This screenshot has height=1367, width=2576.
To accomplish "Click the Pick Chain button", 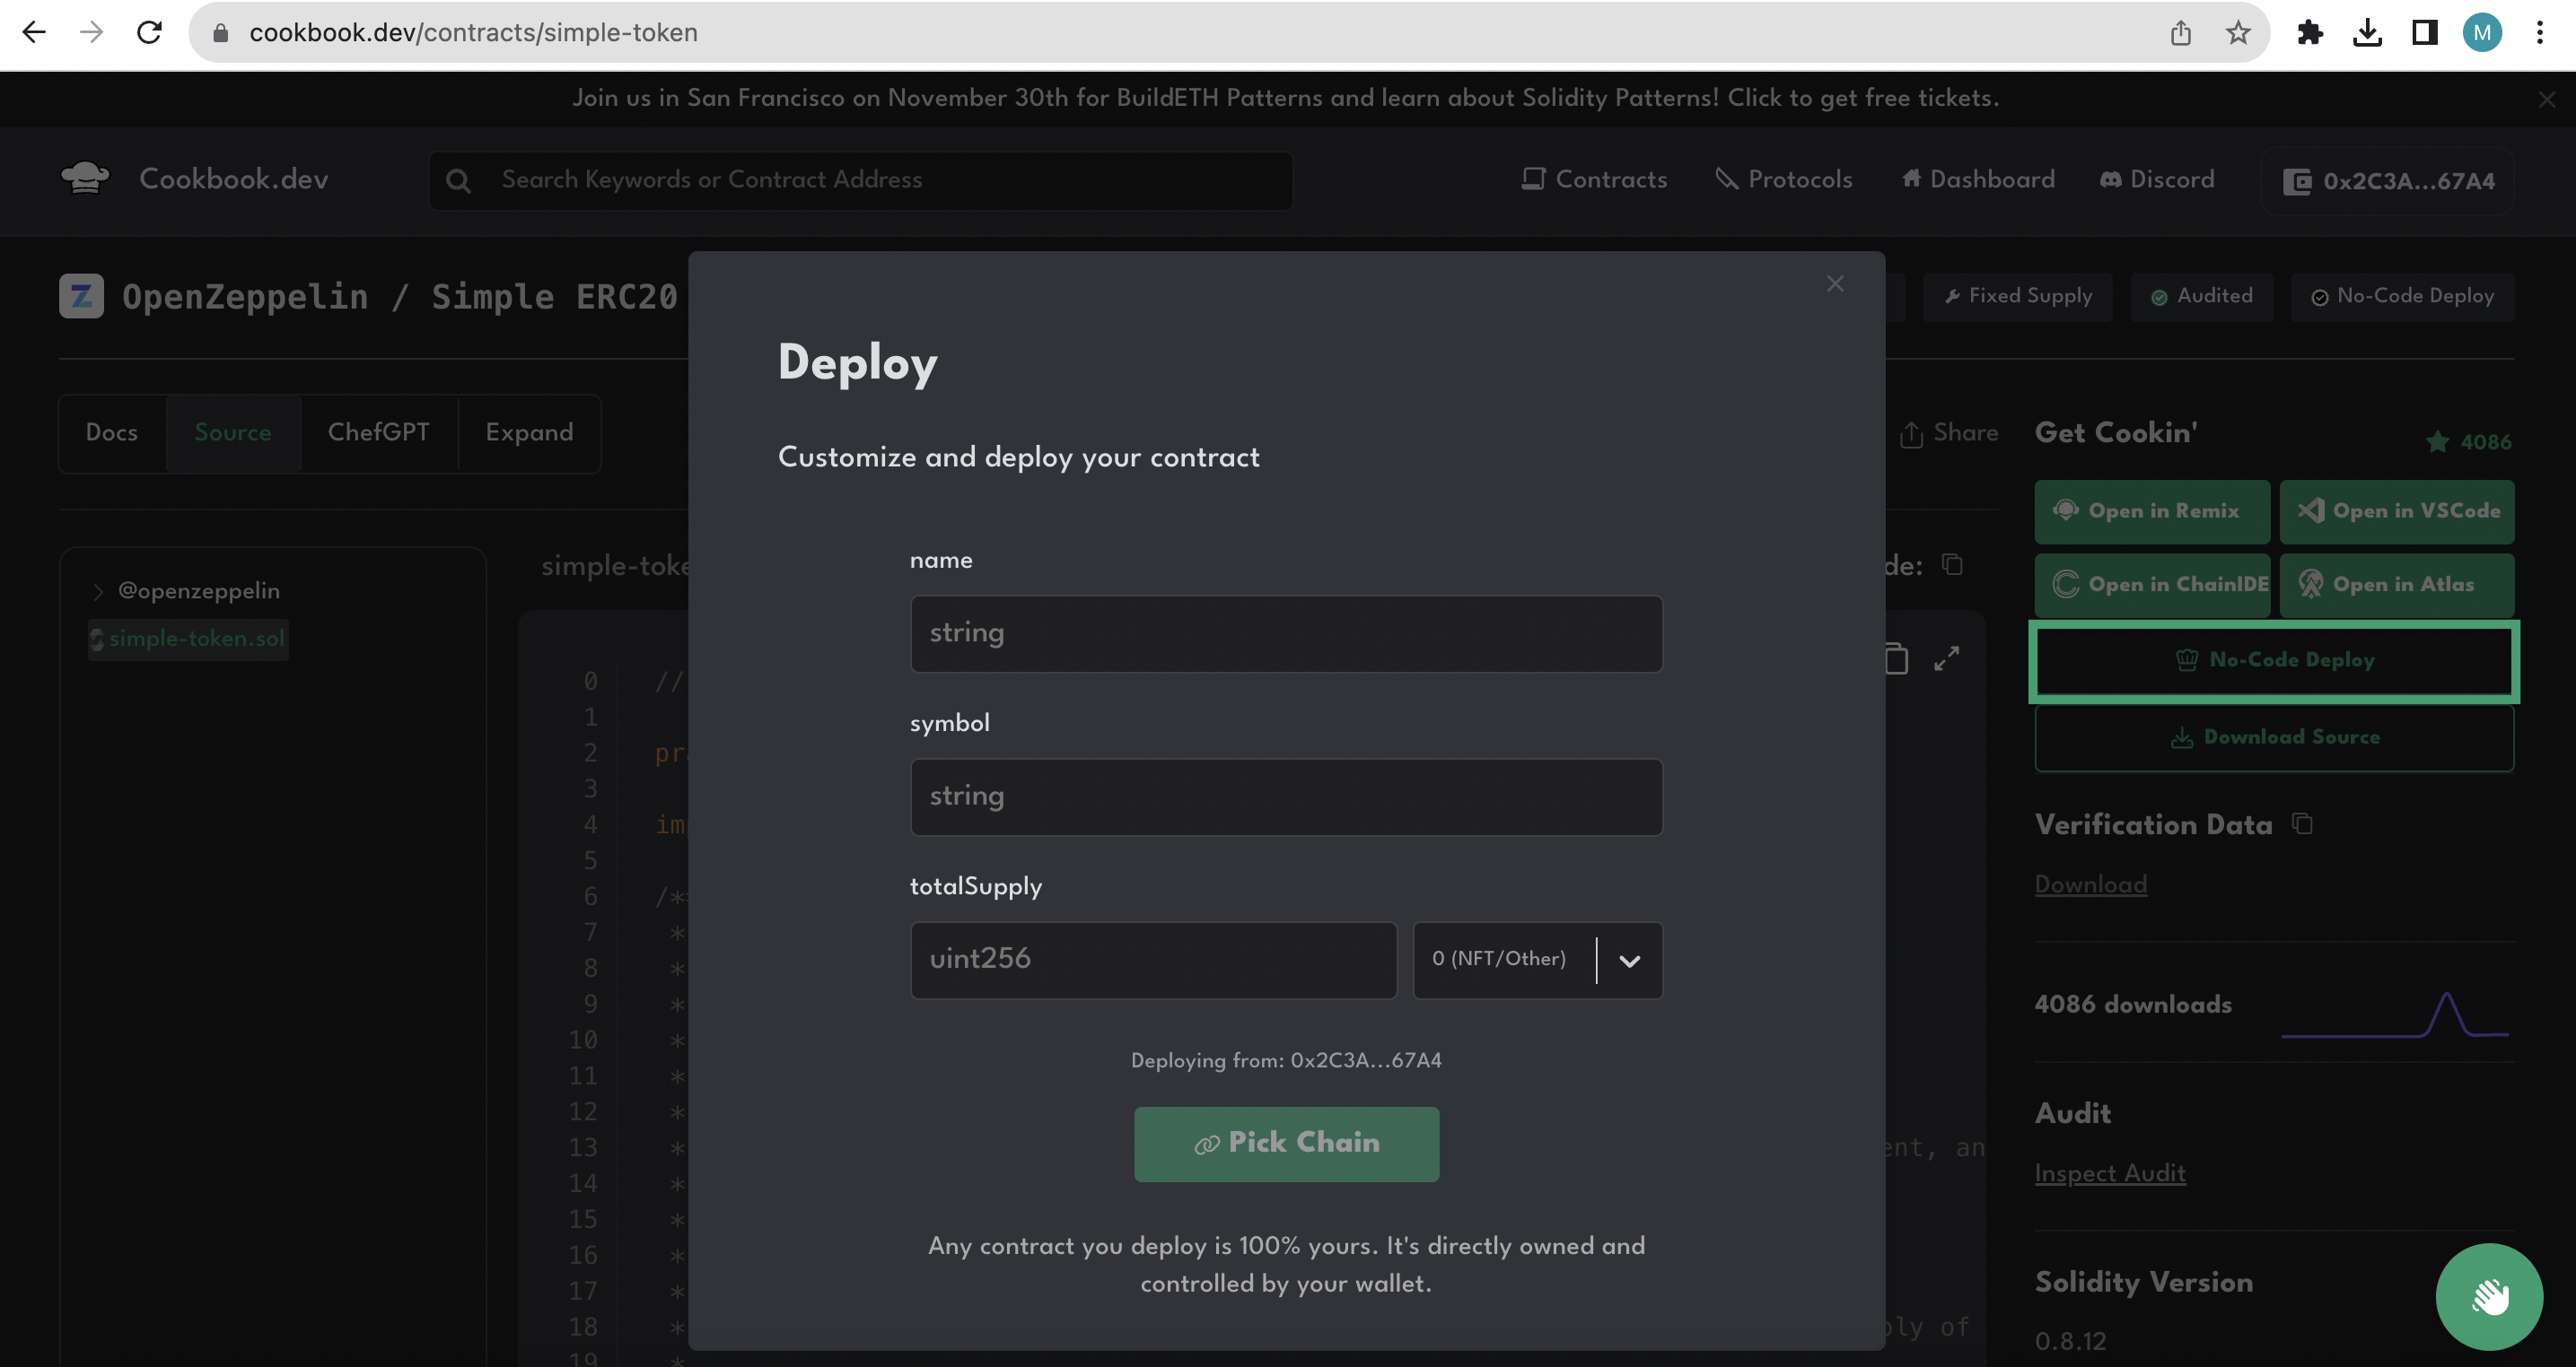I will (1286, 1144).
